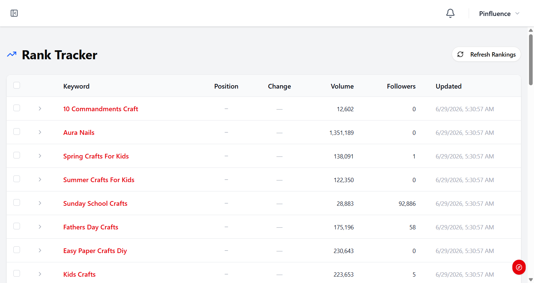The height and width of the screenshot is (283, 534).
Task: Expand the Aura Nails row
Action: pos(40,132)
